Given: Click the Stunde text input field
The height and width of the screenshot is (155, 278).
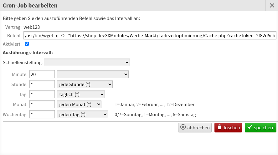Looking at the screenshot, I should (42, 84).
